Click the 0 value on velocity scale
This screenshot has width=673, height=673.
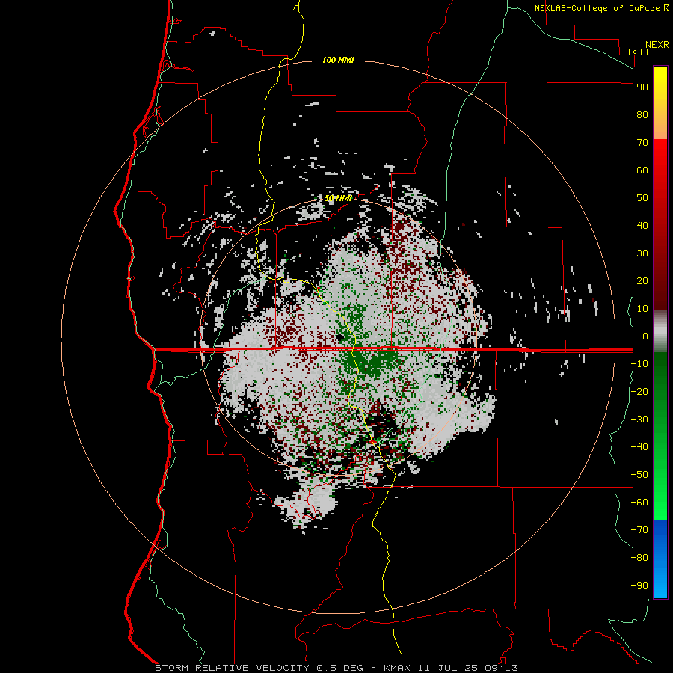pos(645,336)
